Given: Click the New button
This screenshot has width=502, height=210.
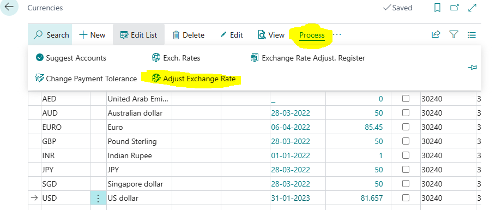Looking at the screenshot, I should pos(92,35).
